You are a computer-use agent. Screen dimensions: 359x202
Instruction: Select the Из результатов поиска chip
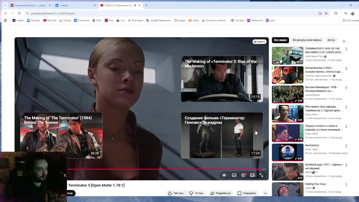click(x=307, y=40)
